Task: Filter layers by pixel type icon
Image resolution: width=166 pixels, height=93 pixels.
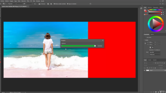Action: (x=156, y=63)
